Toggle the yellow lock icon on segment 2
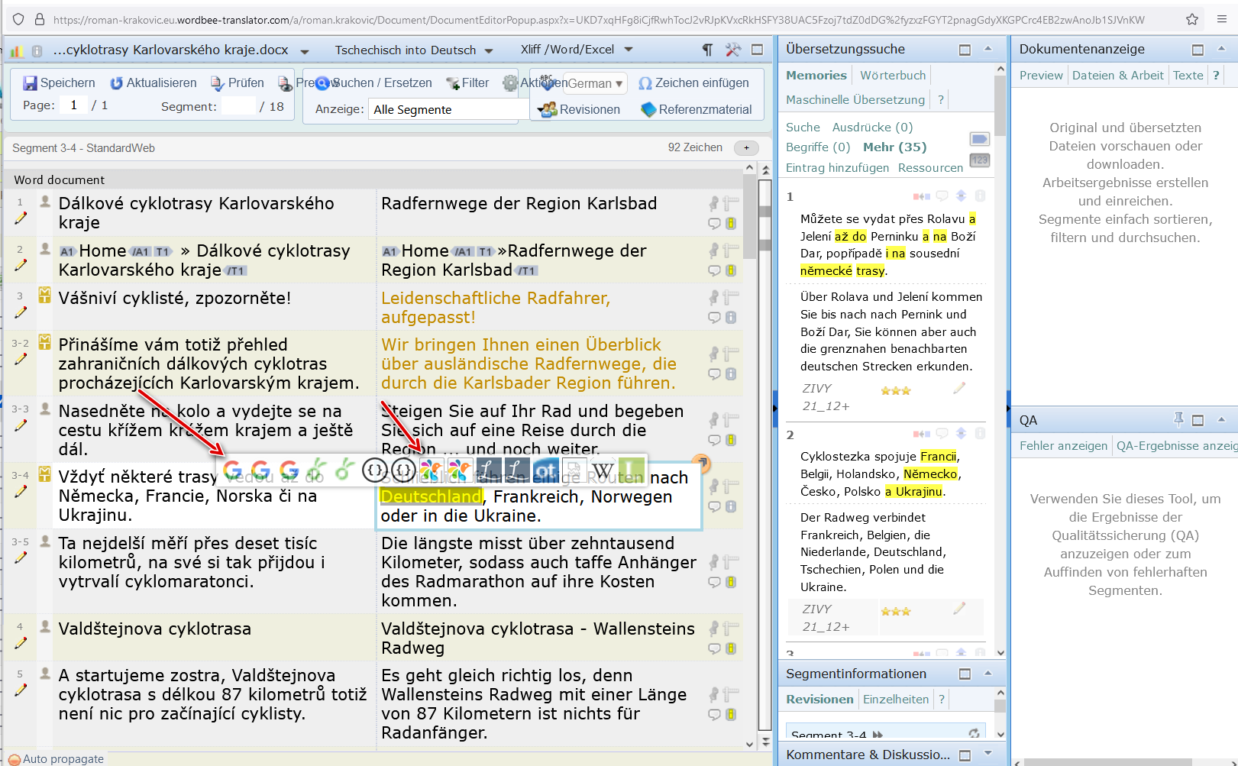This screenshot has width=1238, height=766. tap(731, 270)
